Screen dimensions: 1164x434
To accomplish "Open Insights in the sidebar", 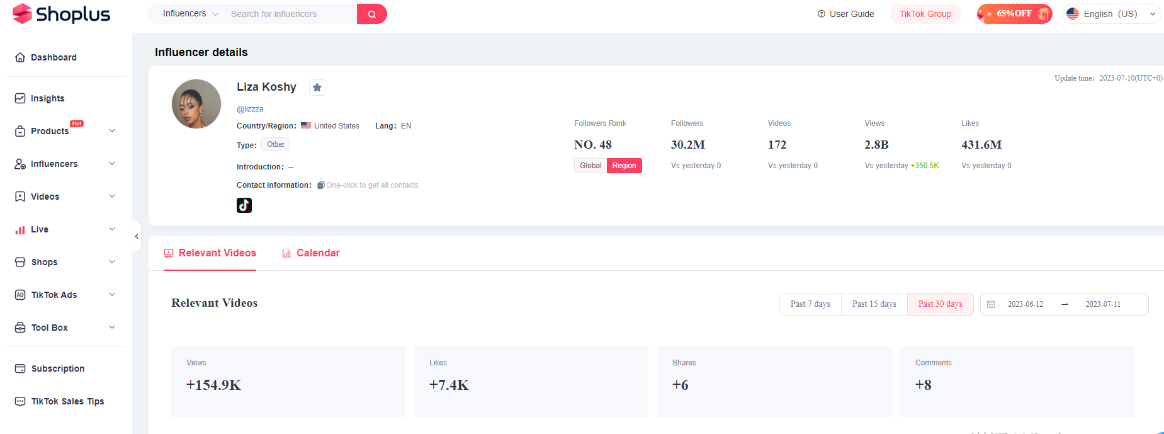I will pyautogui.click(x=47, y=98).
